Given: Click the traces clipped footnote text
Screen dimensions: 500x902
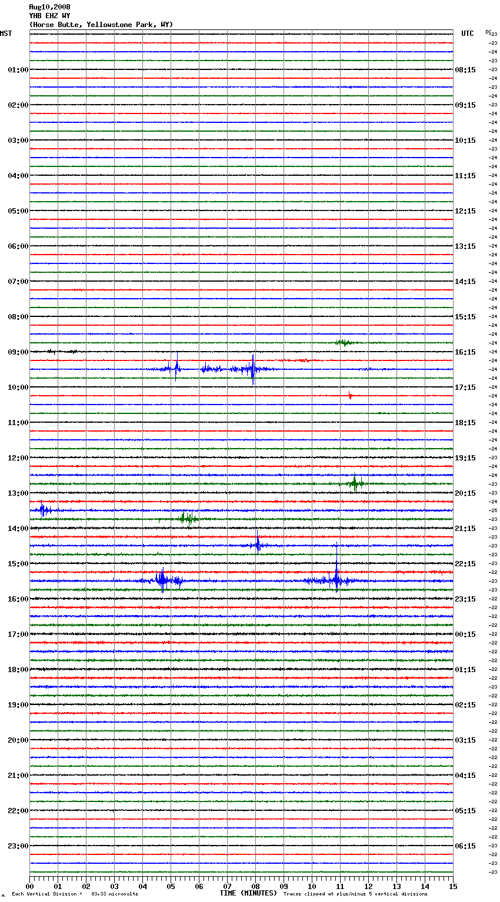Looking at the screenshot, I should (355, 894).
